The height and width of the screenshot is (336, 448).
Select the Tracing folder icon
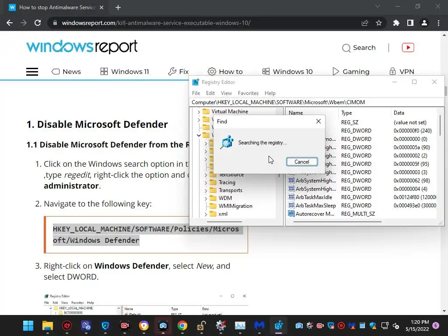pos(213,182)
